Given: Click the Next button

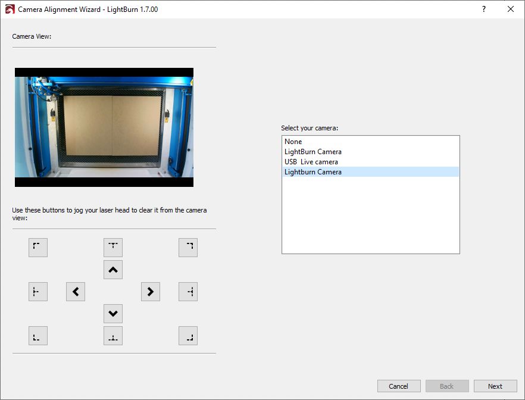Looking at the screenshot, I should pyautogui.click(x=495, y=386).
